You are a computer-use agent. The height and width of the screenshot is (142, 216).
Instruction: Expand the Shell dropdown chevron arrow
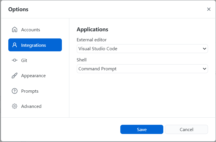point(205,69)
